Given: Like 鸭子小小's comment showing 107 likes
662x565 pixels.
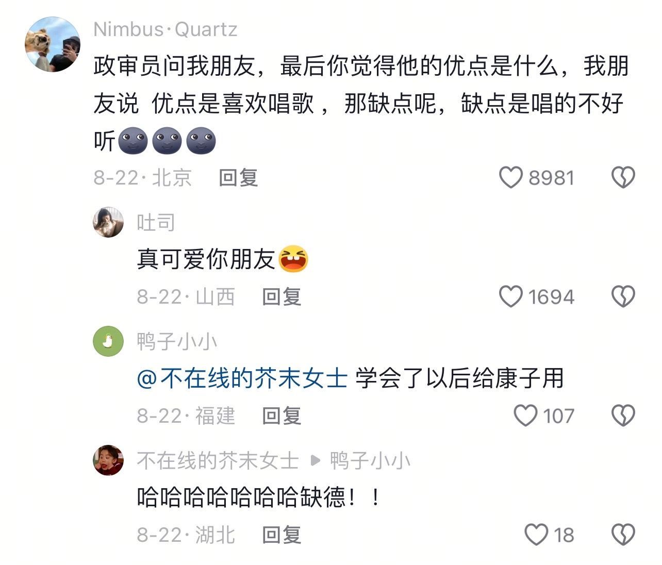Looking at the screenshot, I should point(526,416).
